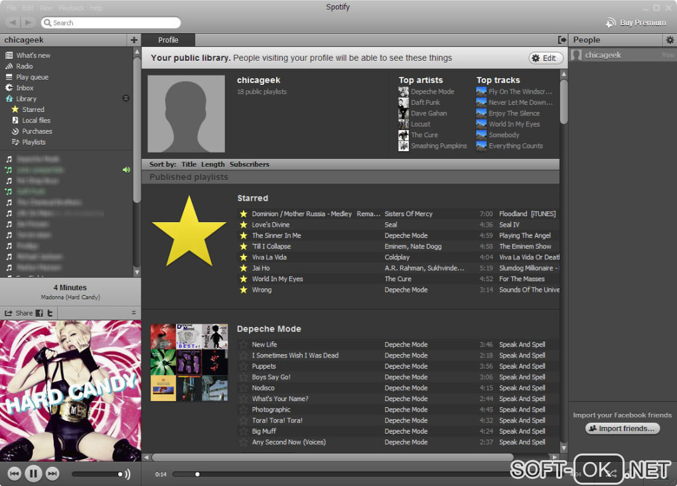Star the Big Muff track
Viewport: 677px width, 486px height.
244,431
